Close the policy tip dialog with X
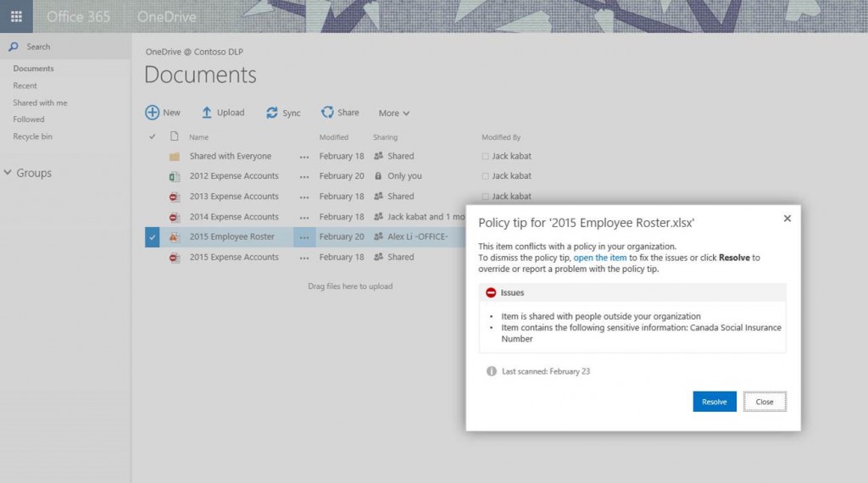This screenshot has height=483, width=868. click(787, 219)
